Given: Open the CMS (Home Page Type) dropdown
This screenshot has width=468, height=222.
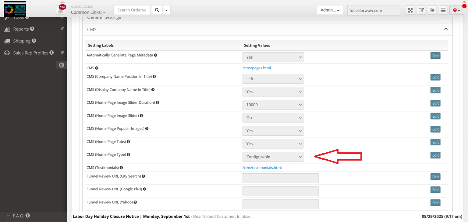Looking at the screenshot, I should click(x=273, y=157).
